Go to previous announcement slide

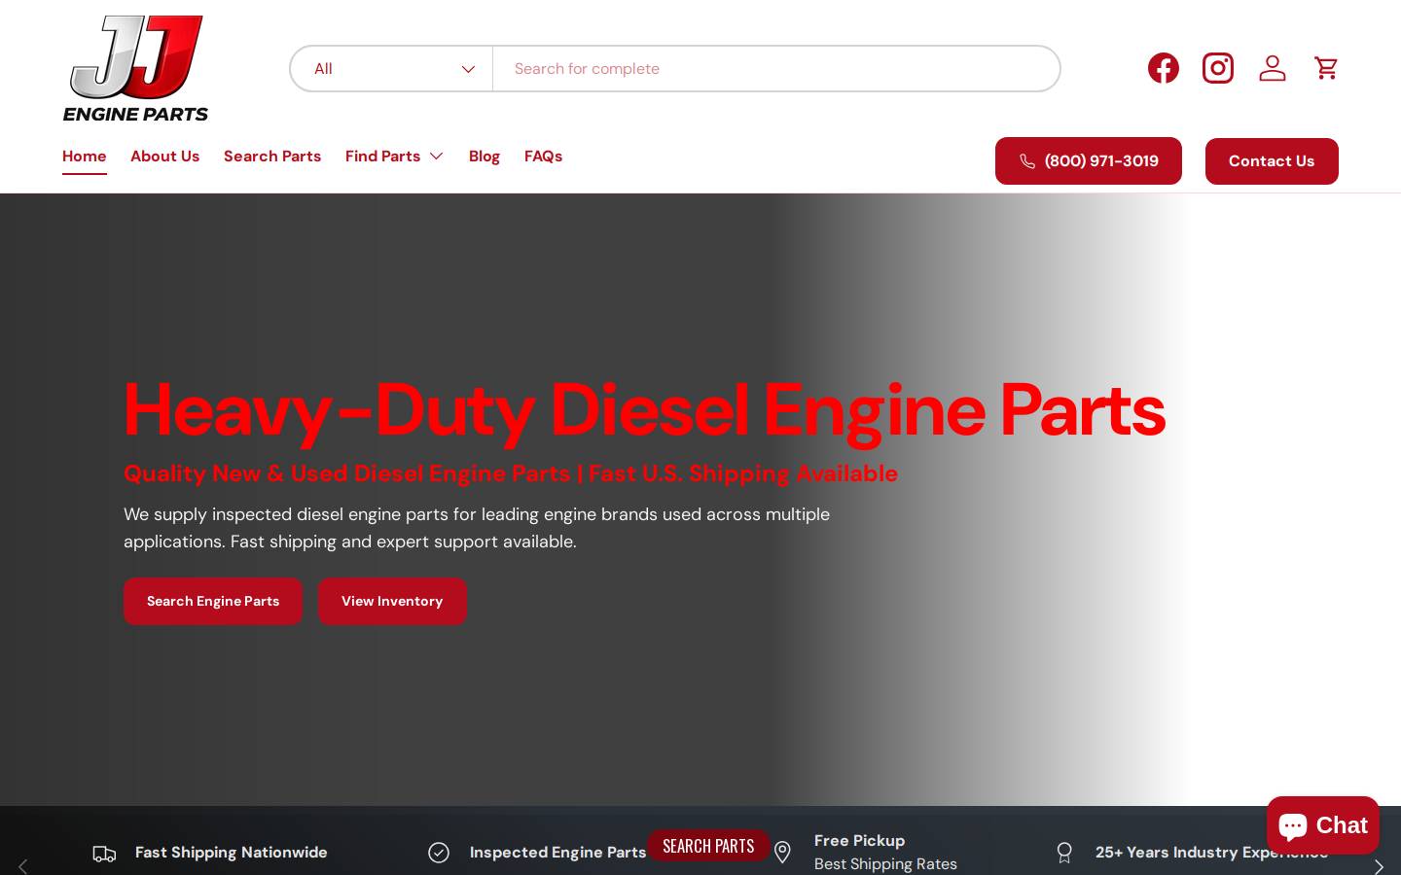(x=23, y=865)
